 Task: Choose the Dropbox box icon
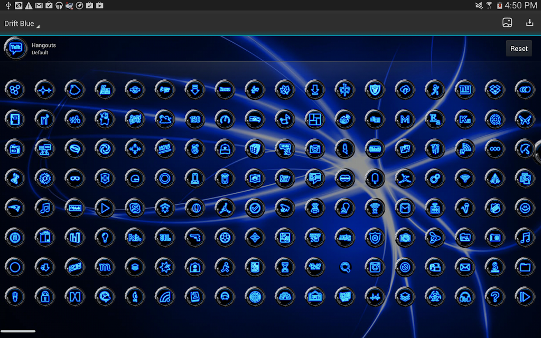(x=495, y=90)
